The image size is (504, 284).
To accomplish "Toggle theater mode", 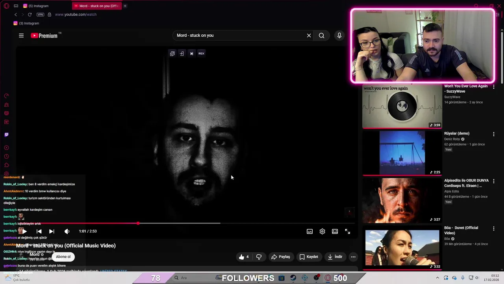I will 335,232.
